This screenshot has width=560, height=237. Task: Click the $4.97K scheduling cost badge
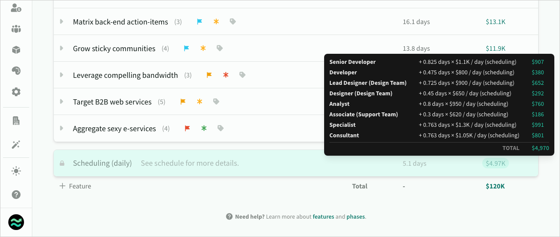[495, 164]
